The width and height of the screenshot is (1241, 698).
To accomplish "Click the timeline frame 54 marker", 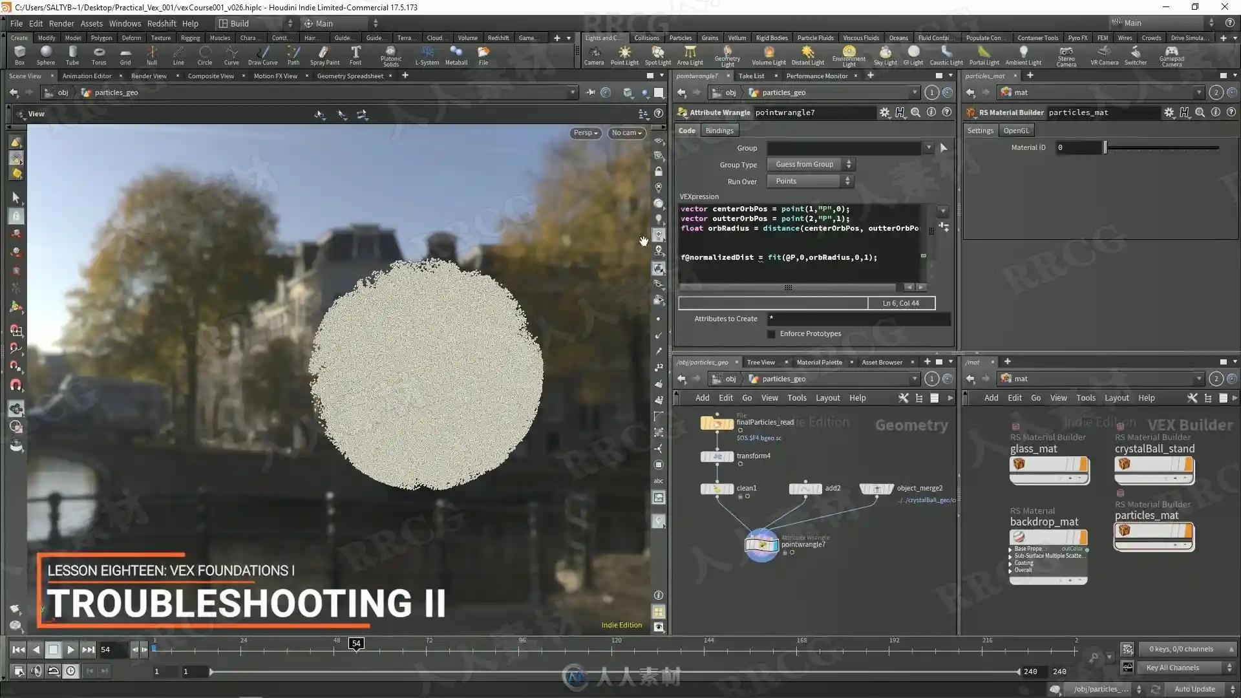I will pyautogui.click(x=356, y=644).
